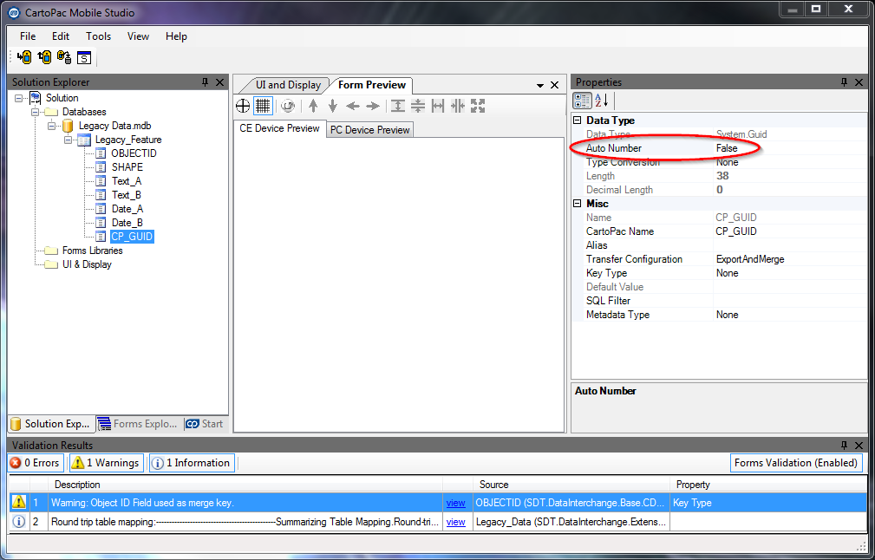Pin the Solution Explorer panel
The width and height of the screenshot is (875, 560).
[206, 82]
